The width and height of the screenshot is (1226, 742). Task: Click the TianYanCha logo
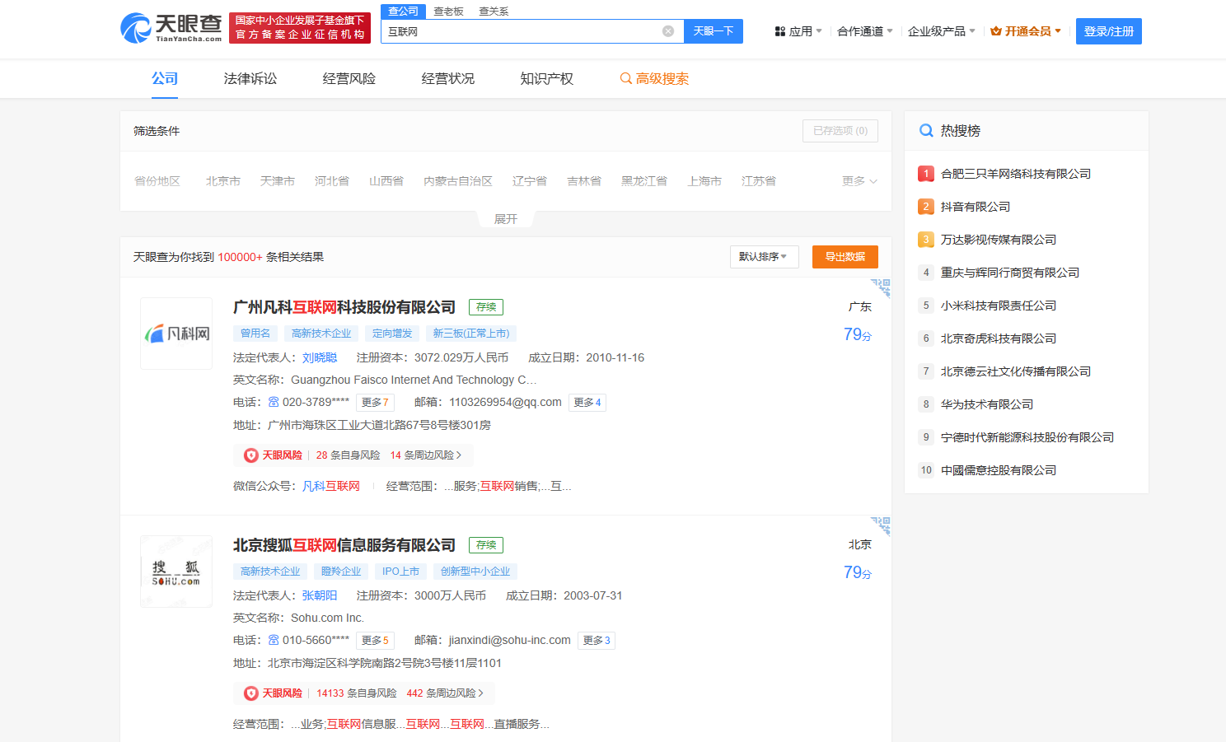171,28
